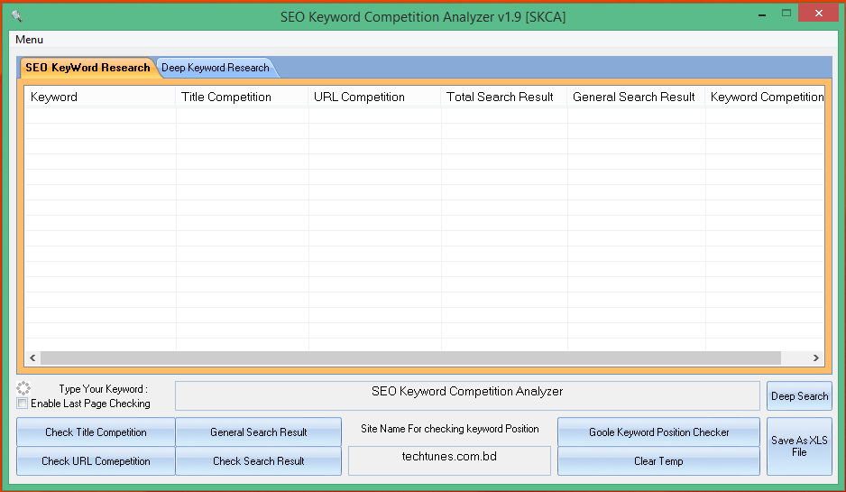Screen dimensions: 846x492
Task: Open Goole Keyword Position Checker
Action: tap(658, 432)
